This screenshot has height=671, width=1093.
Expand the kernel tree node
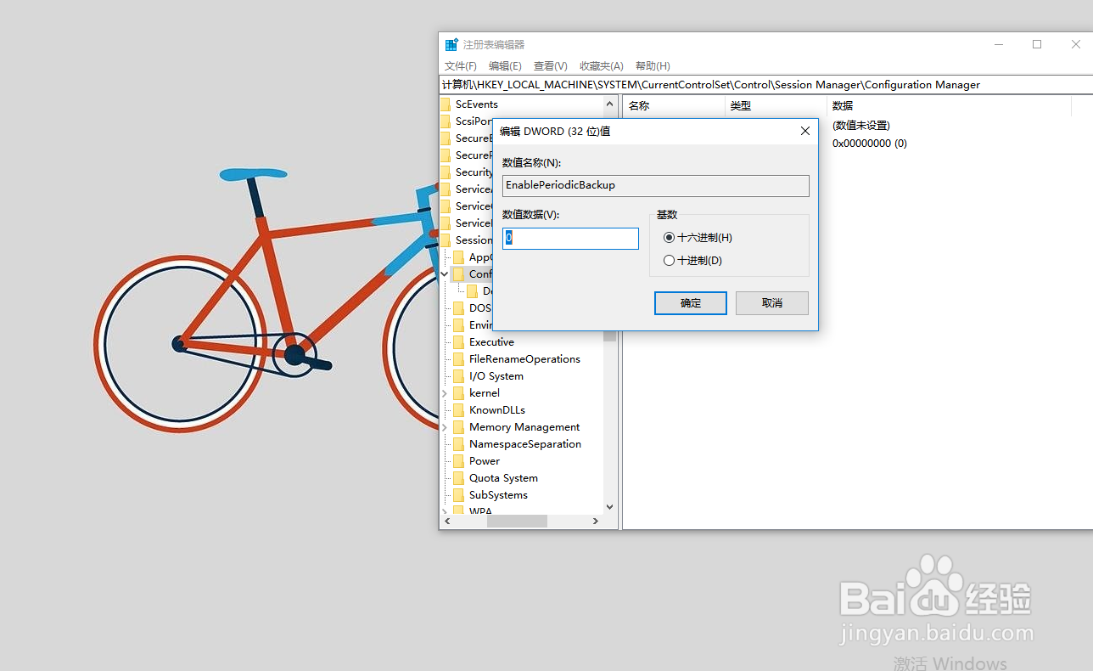coord(445,393)
